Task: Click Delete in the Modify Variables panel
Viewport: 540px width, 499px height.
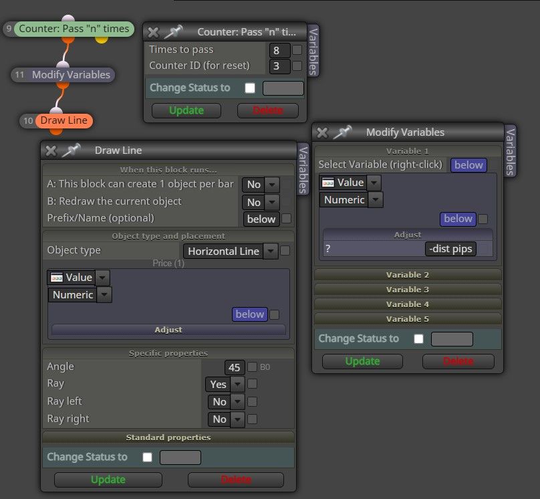Action: coord(458,361)
